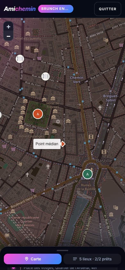This screenshot has height=270, width=125.
Task: Click the historic building icon beside Hôtel d'Ecquevilly
Action: click(x=28, y=34)
